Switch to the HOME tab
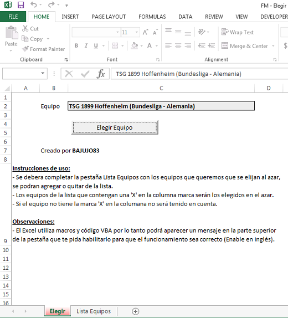 tap(42, 17)
